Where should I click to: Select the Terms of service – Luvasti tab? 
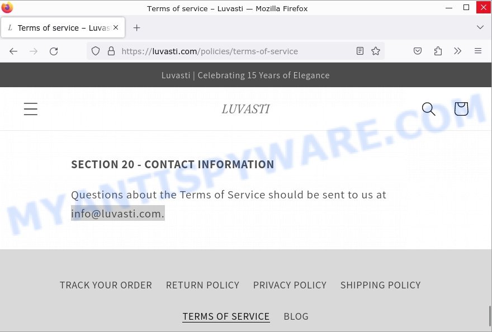tap(63, 27)
